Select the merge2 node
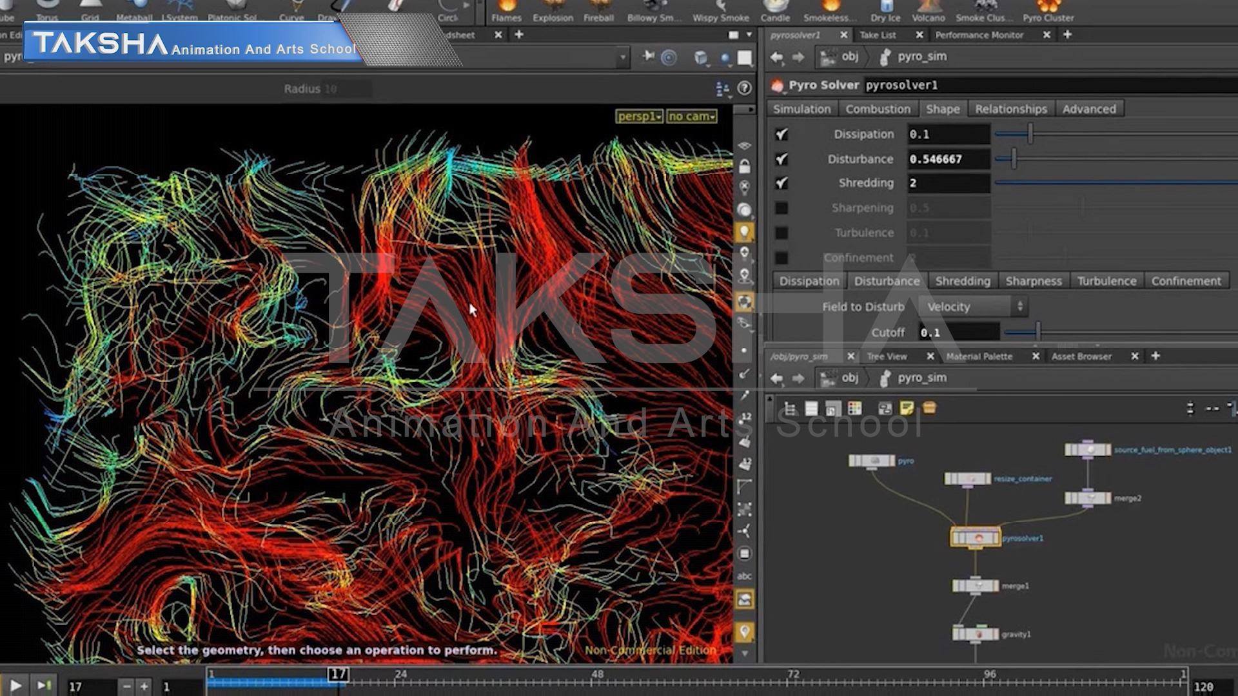 tap(1088, 498)
